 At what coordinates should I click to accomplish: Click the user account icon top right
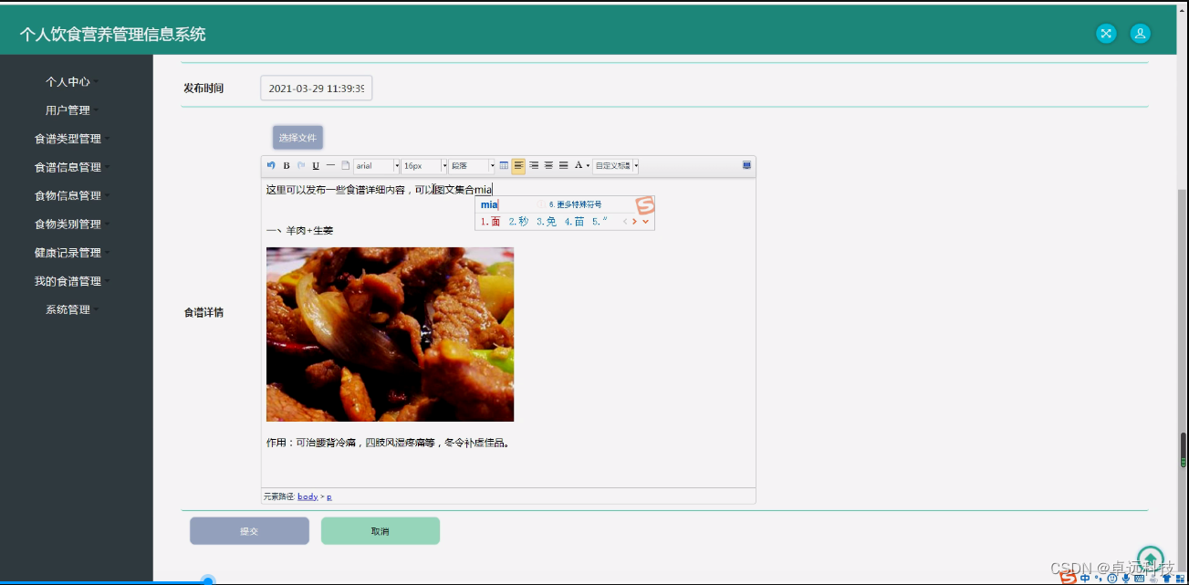(x=1140, y=33)
